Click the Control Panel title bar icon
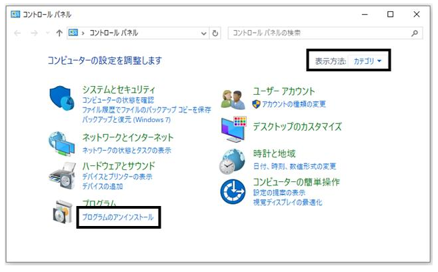 coord(15,14)
